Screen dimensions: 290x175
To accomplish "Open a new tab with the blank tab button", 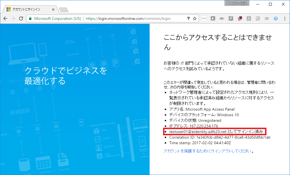I will click(64, 10).
